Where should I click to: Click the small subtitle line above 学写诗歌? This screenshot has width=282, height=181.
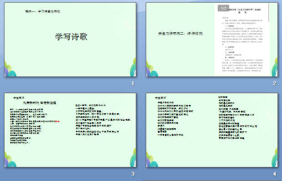click(43, 11)
